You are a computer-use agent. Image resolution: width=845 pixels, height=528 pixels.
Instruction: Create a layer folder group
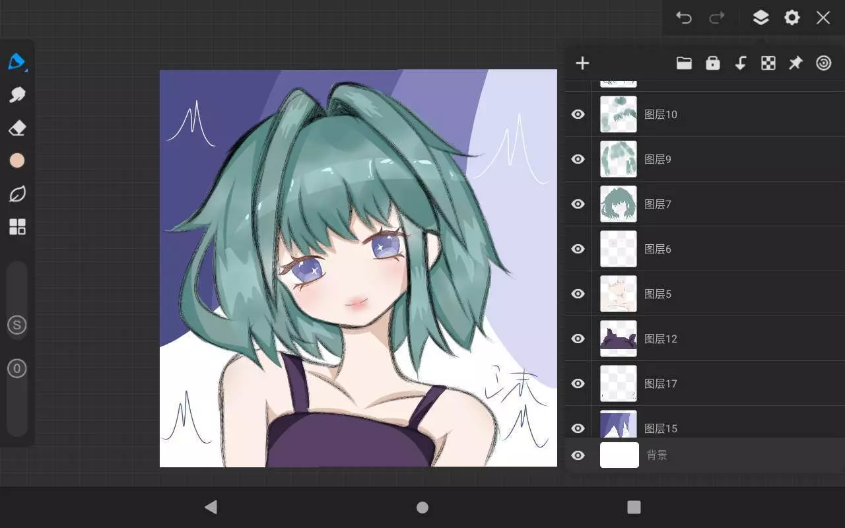pyautogui.click(x=684, y=63)
